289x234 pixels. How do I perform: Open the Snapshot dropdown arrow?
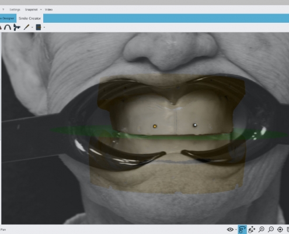[41, 9]
